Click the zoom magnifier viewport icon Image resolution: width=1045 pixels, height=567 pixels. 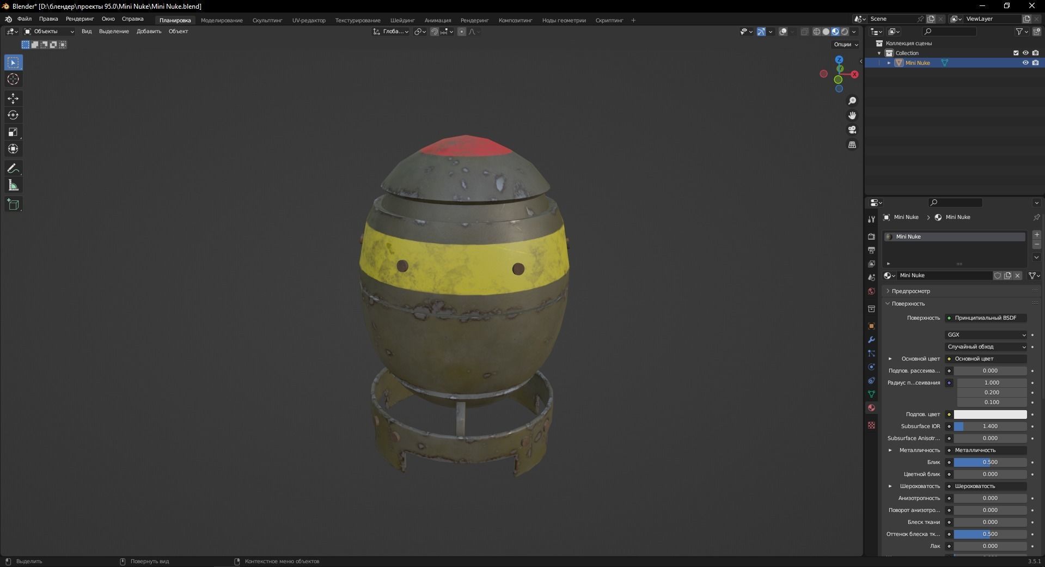(x=852, y=101)
